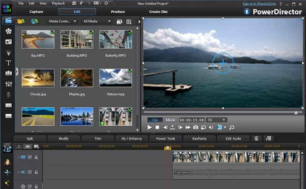Toggle audio track 1 enable checkbox
Screen dimensions: 306x189
click(x=30, y=172)
